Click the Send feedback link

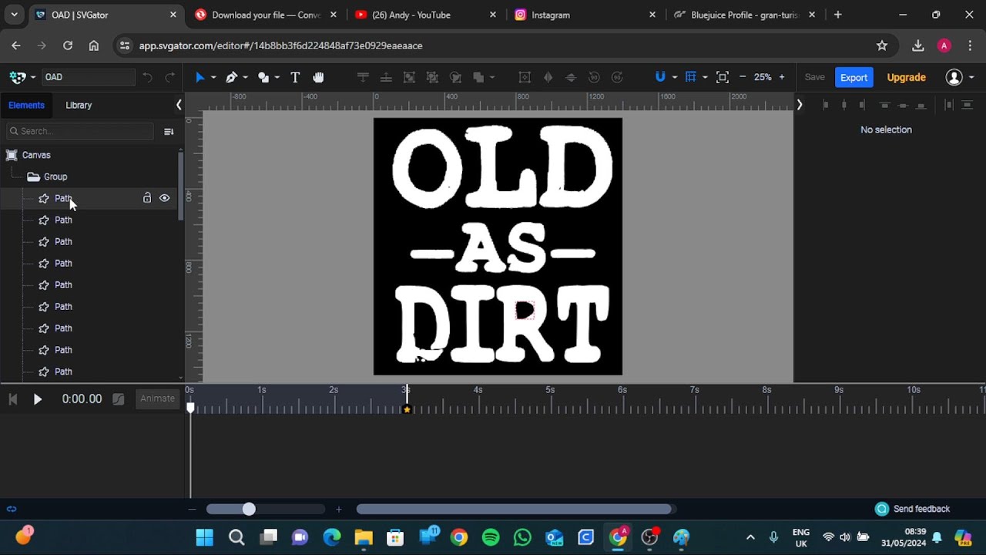(x=921, y=509)
